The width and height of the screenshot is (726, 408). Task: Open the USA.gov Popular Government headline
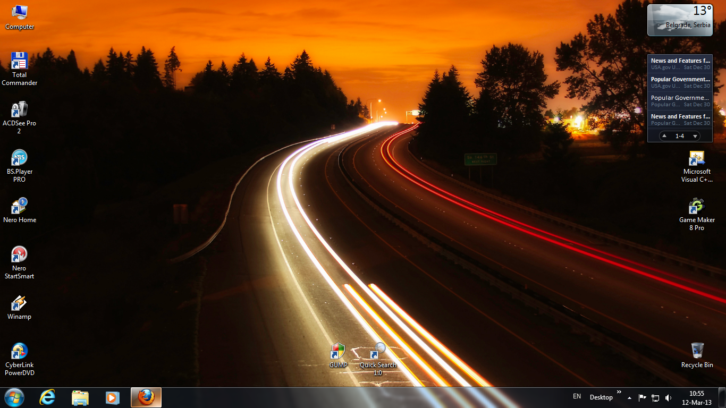680,82
